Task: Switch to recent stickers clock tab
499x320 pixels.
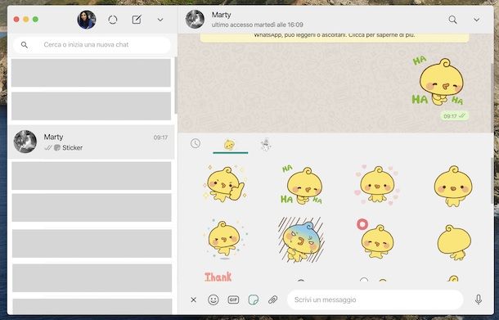Action: (196, 143)
